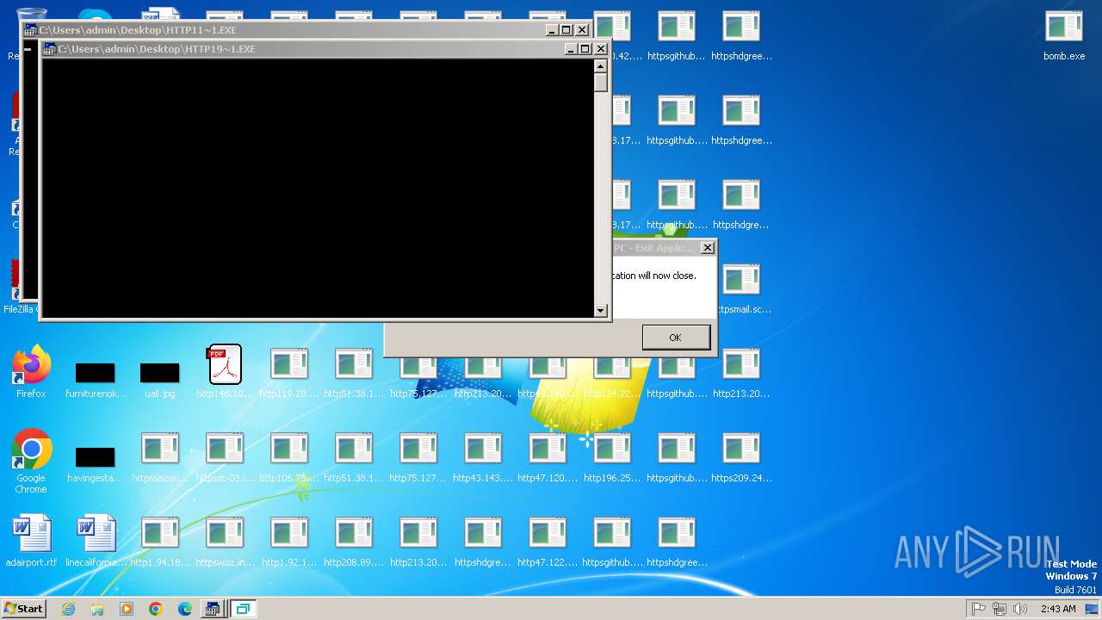Select the http47.120 executable icon

[548, 456]
